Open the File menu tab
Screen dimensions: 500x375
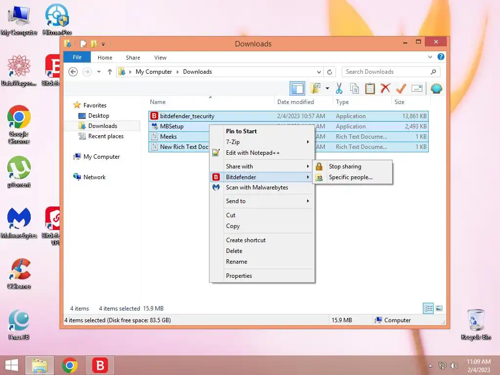[x=77, y=57]
